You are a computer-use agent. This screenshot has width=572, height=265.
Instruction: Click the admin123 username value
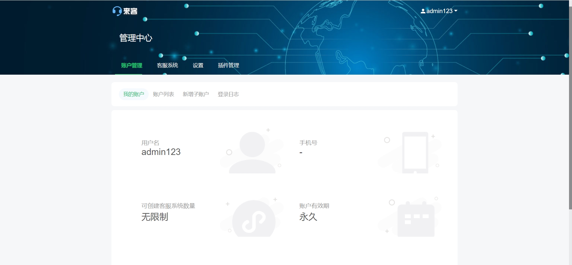pos(161,152)
